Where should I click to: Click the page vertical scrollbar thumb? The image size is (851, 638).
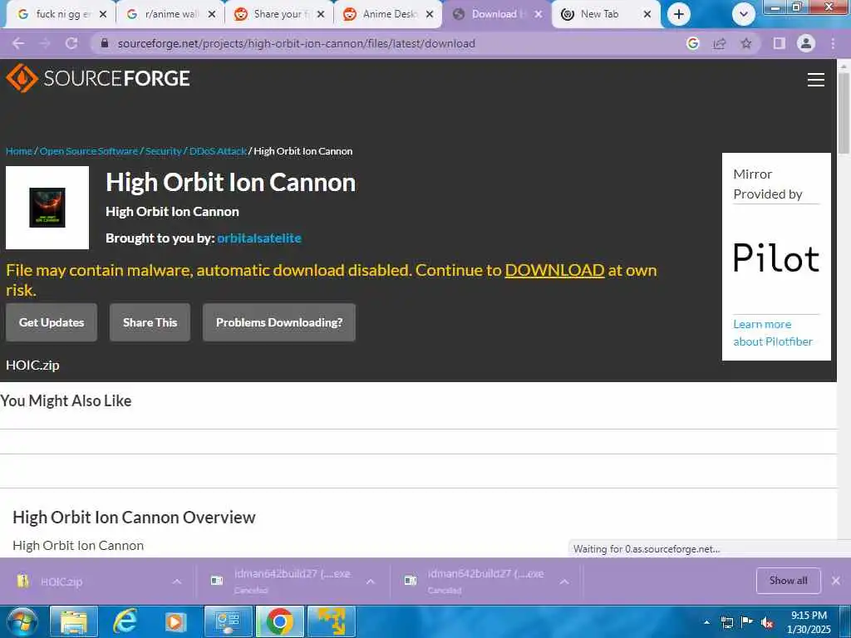pos(844,113)
